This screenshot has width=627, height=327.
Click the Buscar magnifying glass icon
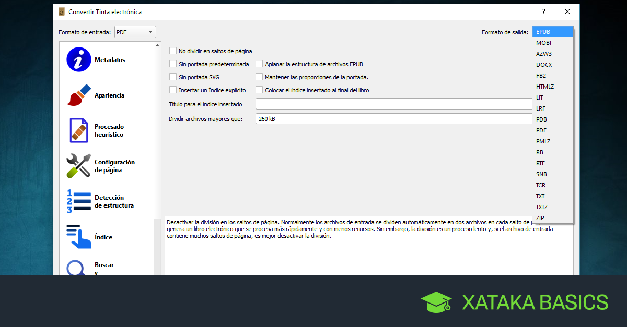pos(77,267)
